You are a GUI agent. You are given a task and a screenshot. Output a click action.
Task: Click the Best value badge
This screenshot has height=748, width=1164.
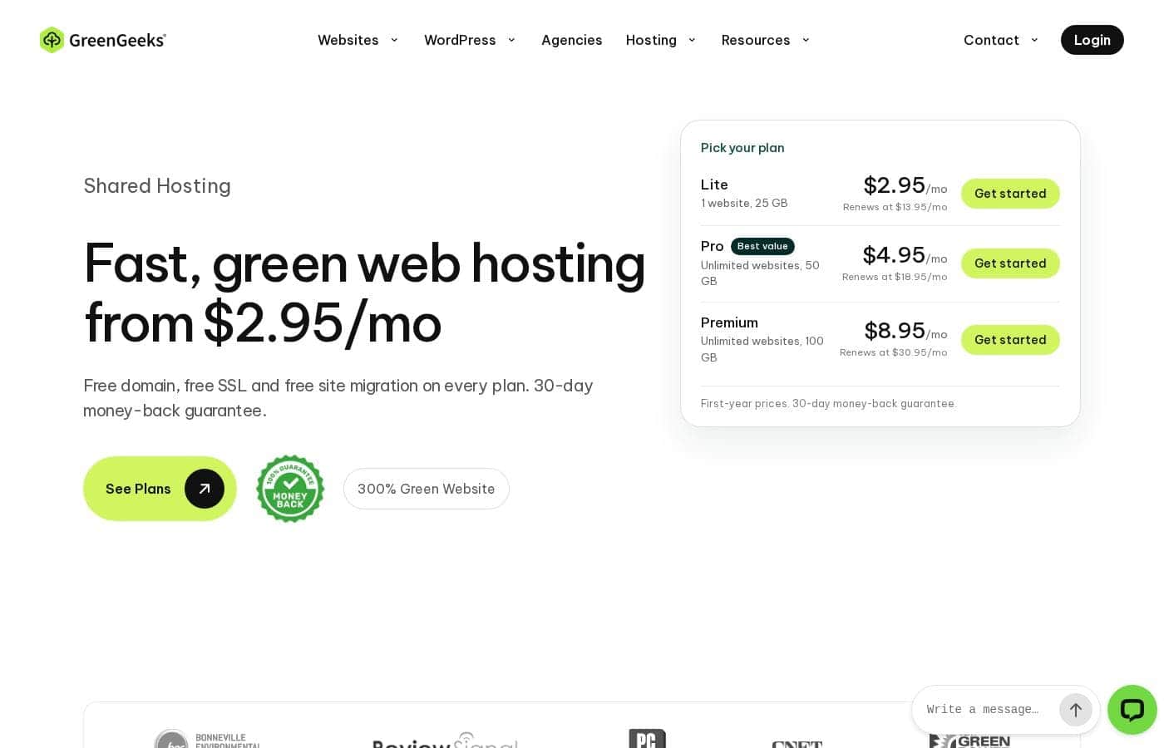pos(762,246)
